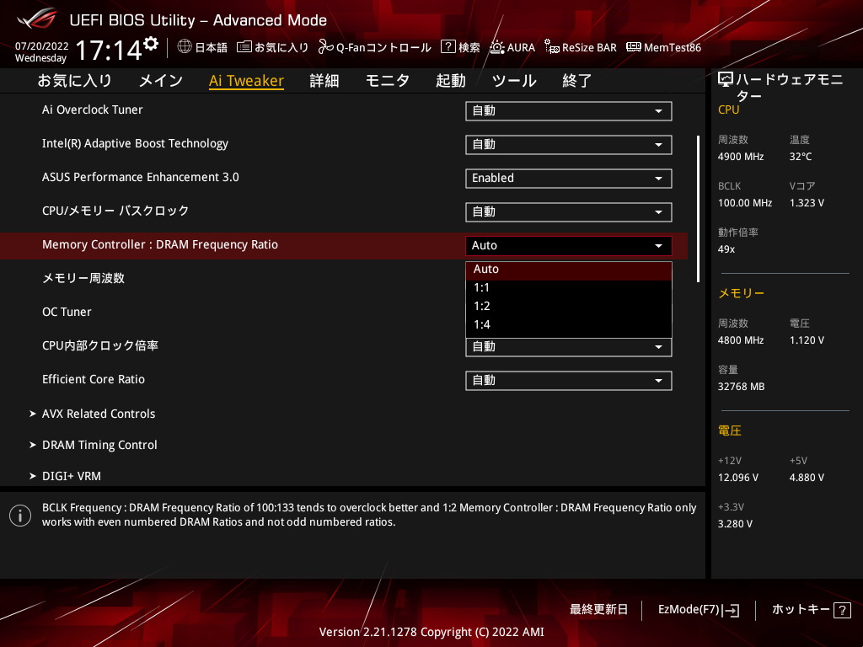Click the 07/20/2022 date text
The height and width of the screenshot is (647, 863).
(42, 46)
